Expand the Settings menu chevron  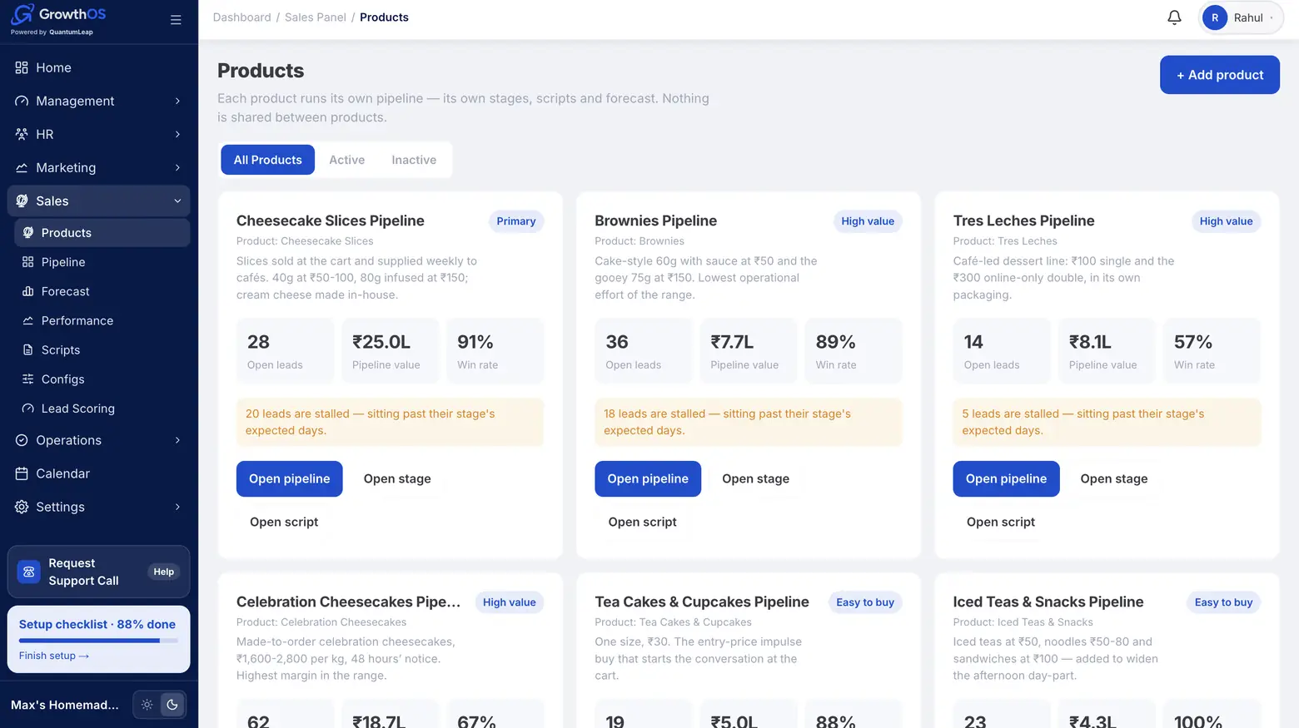point(177,507)
